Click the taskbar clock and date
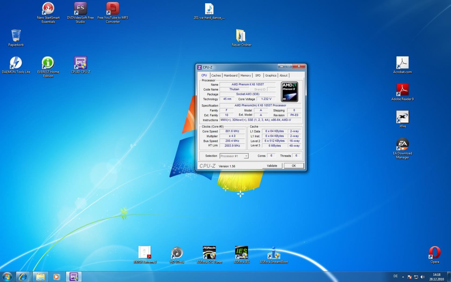 [x=436, y=277]
